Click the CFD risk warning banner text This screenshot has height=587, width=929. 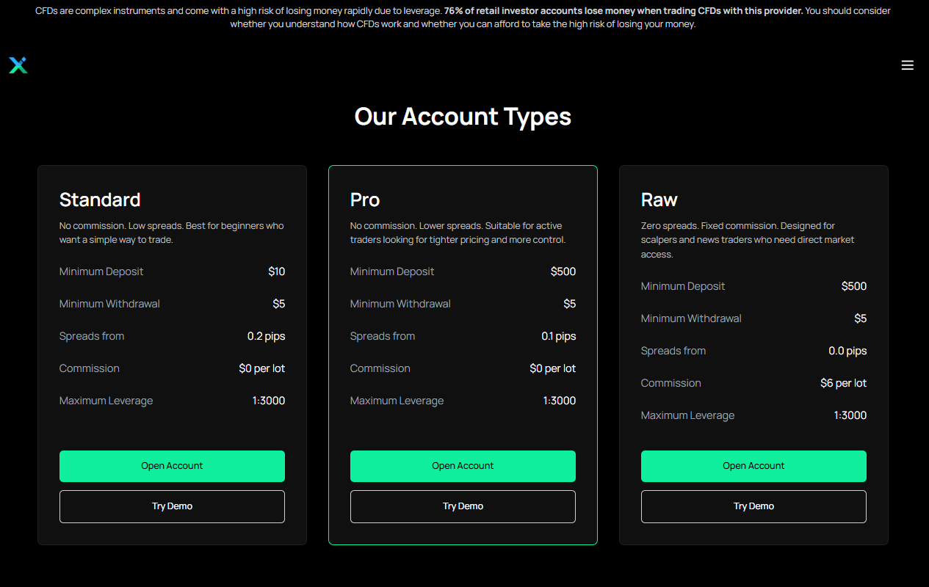463,18
